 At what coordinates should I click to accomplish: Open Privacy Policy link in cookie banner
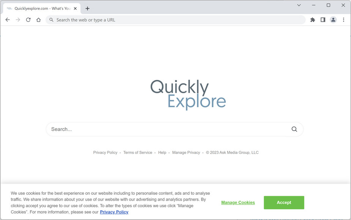(x=114, y=212)
